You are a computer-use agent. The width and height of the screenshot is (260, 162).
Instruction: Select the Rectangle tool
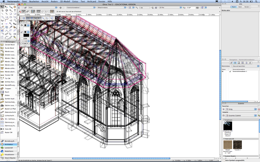point(6,17)
